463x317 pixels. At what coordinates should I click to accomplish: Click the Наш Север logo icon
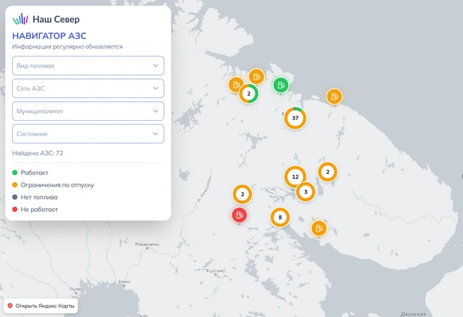[x=20, y=19]
